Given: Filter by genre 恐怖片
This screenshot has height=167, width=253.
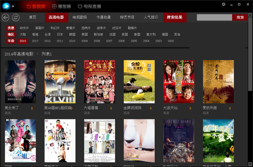Looking at the screenshot, I should [x=86, y=28].
